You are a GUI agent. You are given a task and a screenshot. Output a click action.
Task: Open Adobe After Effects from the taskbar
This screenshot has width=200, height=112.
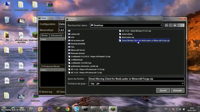pos(49,109)
